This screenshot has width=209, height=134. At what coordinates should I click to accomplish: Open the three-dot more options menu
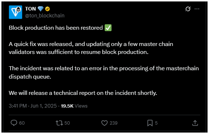click(197, 9)
